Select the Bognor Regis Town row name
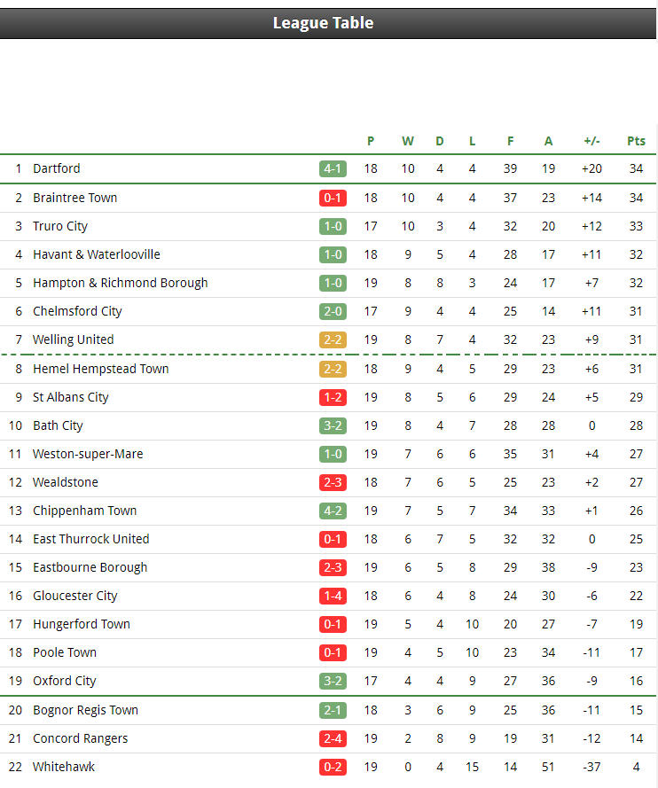The width and height of the screenshot is (658, 788). click(x=85, y=710)
